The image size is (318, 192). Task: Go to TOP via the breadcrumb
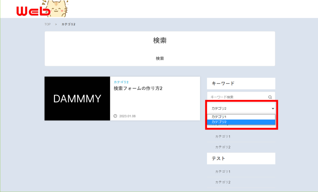(48, 24)
